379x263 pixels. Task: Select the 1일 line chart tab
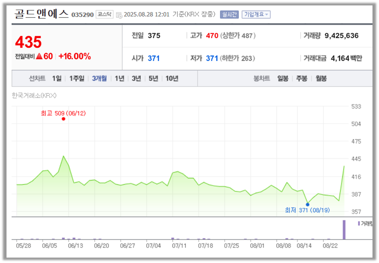[x=57, y=78]
